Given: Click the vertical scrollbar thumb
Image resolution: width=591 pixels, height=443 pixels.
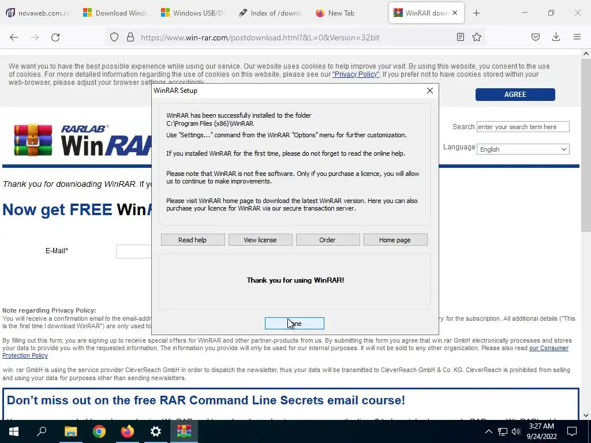Looking at the screenshot, I should point(586,145).
